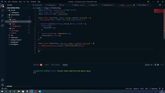The image size is (165, 93).
Task: Open the Terminal menu
Action: coord(33,2)
